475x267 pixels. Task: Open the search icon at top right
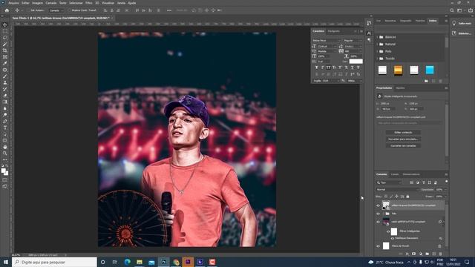452,10
